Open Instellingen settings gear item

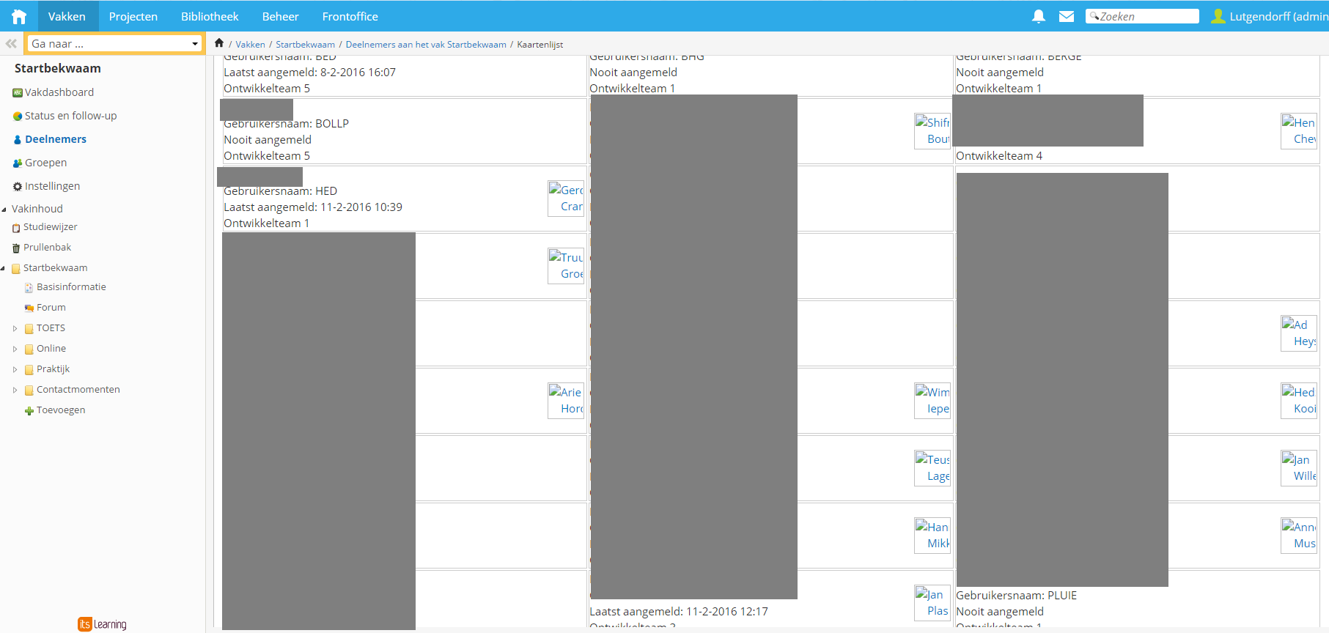[x=52, y=186]
